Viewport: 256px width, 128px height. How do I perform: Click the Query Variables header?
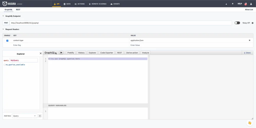(95, 105)
